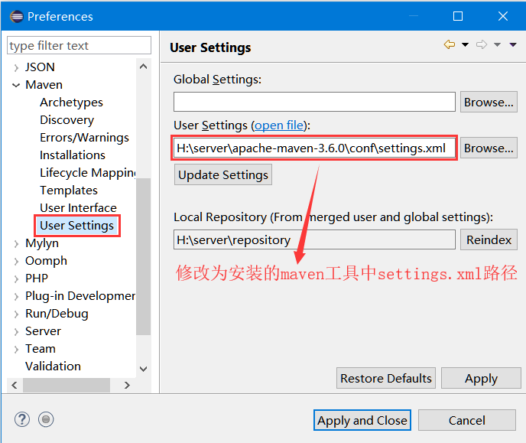Click the tree vertical scrollbar thumb
The width and height of the screenshot is (526, 443).
point(143,256)
